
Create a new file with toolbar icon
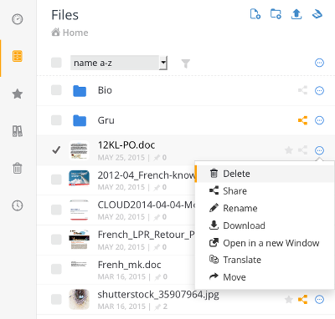[255, 14]
